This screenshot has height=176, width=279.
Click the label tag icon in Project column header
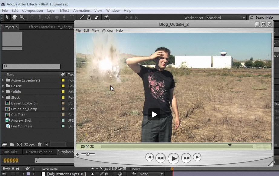tap(63, 74)
